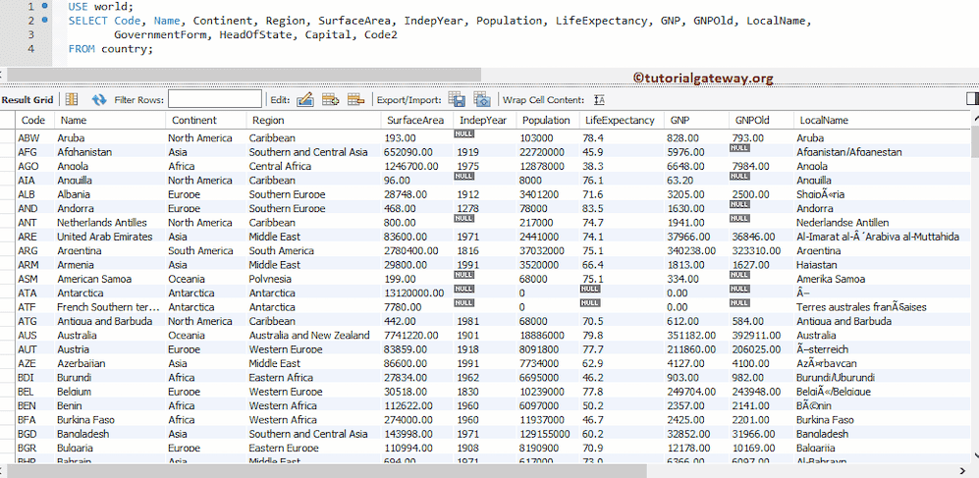Import records from external file icon
Image resolution: width=979 pixels, height=478 pixels.
pyautogui.click(x=481, y=100)
